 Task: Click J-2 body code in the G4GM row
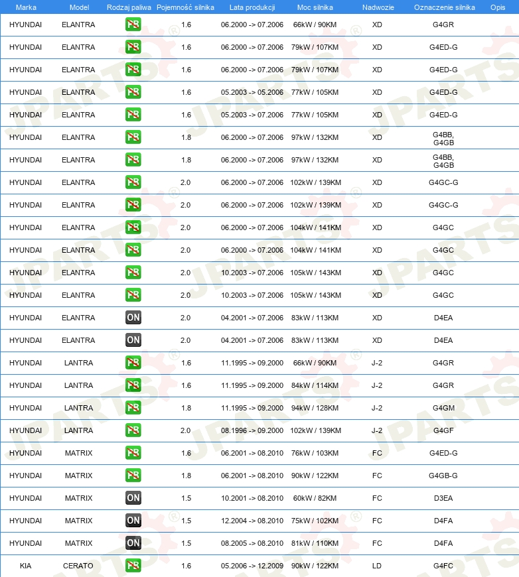[377, 408]
